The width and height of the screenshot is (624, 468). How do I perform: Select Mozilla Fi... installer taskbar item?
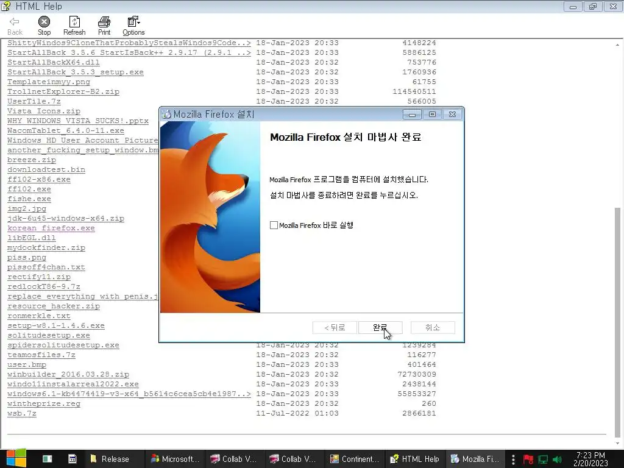click(x=474, y=459)
